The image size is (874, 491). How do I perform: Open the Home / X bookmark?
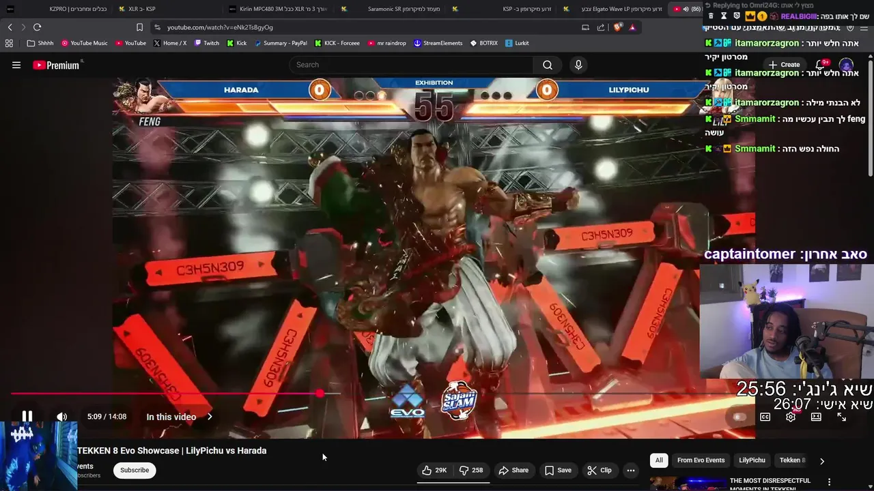click(170, 43)
